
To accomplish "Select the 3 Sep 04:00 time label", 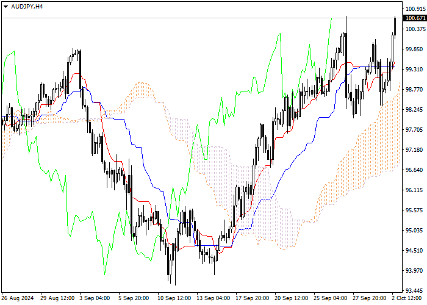I will (x=95, y=298).
